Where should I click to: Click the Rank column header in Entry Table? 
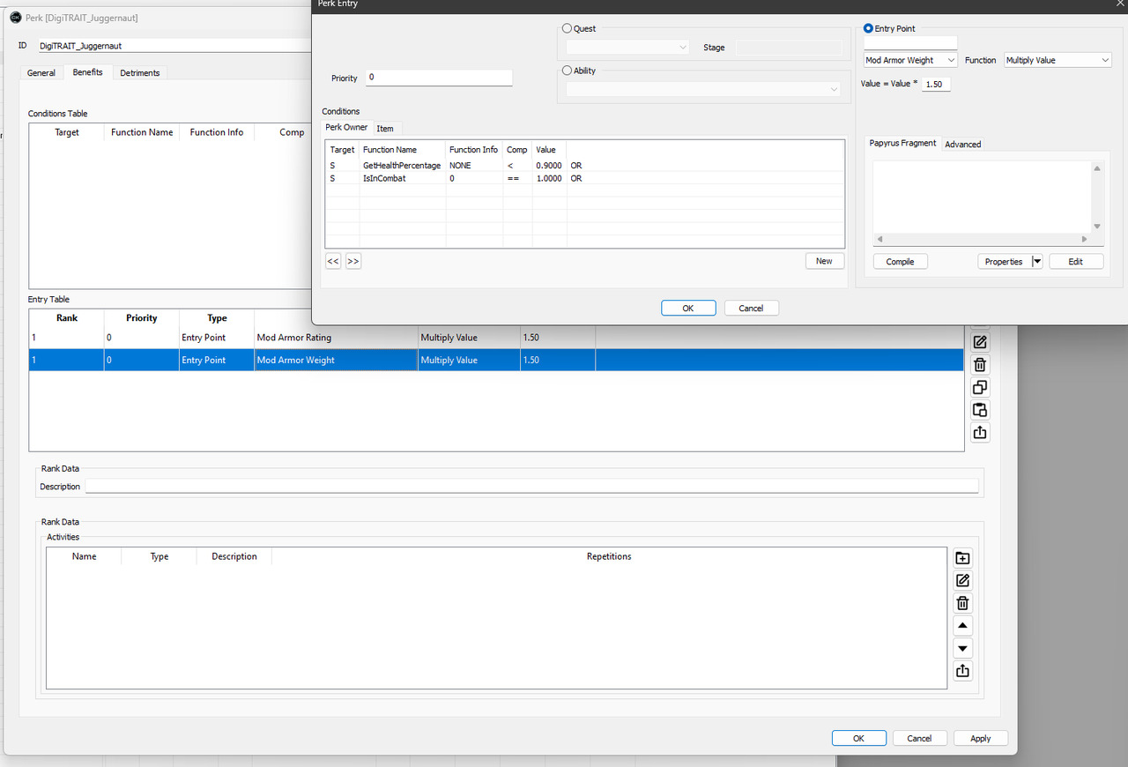(x=67, y=318)
